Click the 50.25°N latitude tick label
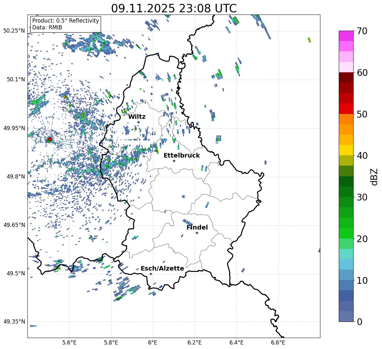Screen dimensions: 382x349 pyautogui.click(x=14, y=31)
